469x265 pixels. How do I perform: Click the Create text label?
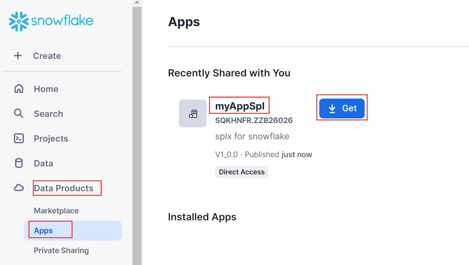[x=47, y=56]
